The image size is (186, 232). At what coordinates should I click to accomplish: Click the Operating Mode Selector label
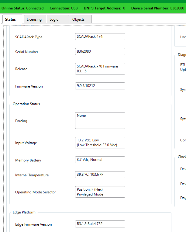[x=36, y=192]
